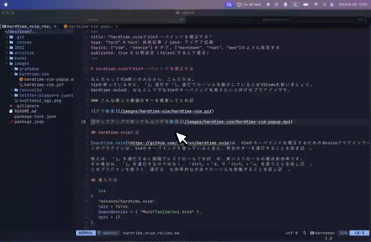Click the master git branch indicator
The height and width of the screenshot is (242, 371).
point(108,233)
